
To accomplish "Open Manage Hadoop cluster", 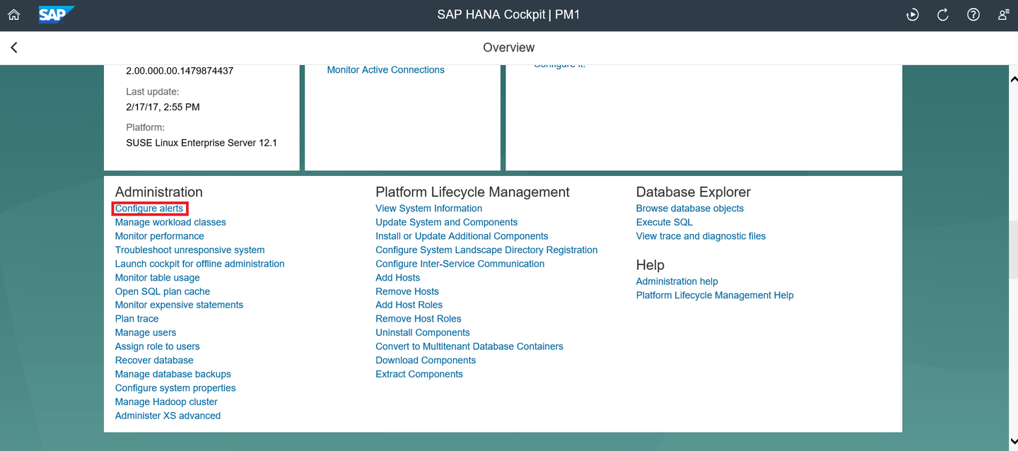I will pos(166,402).
